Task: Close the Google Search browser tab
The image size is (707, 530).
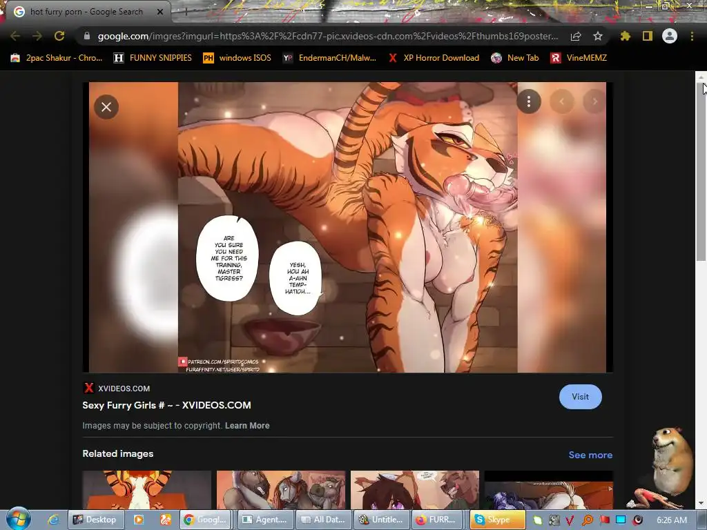Action: 160,12
